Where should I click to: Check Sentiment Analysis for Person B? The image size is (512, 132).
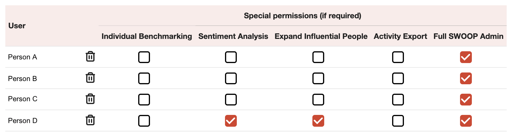[231, 78]
